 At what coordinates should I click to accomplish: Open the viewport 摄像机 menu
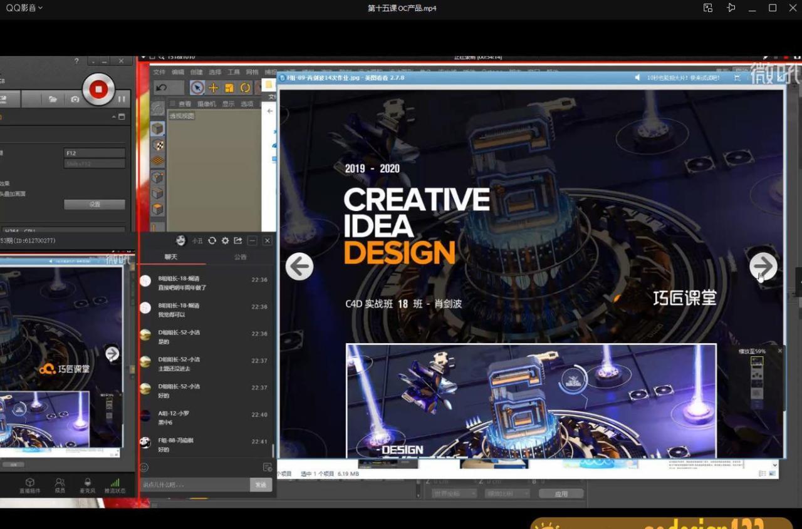tap(207, 104)
